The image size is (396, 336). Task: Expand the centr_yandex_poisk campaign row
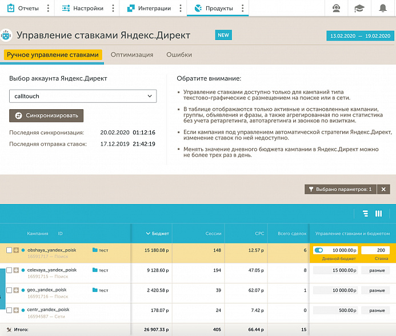click(x=16, y=310)
